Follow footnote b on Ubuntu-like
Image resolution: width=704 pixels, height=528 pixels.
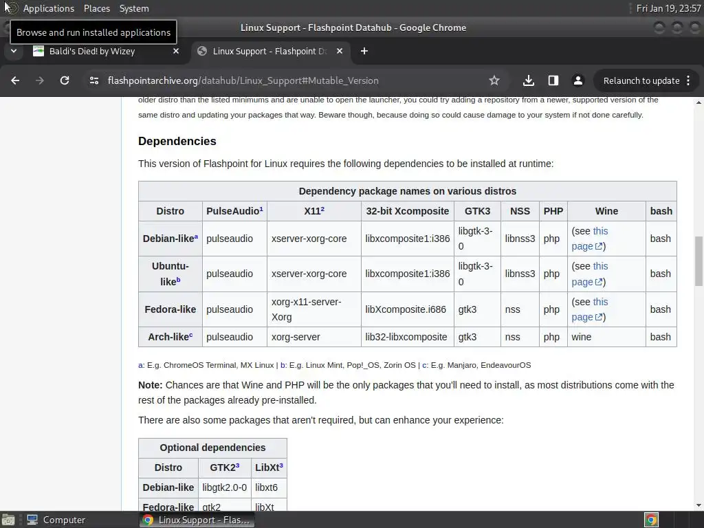(178, 279)
